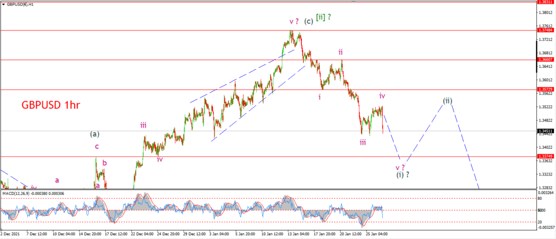556x239 pixels.
Task: Click the 13 Jan 04:00 time axis label
Action: click(299, 234)
